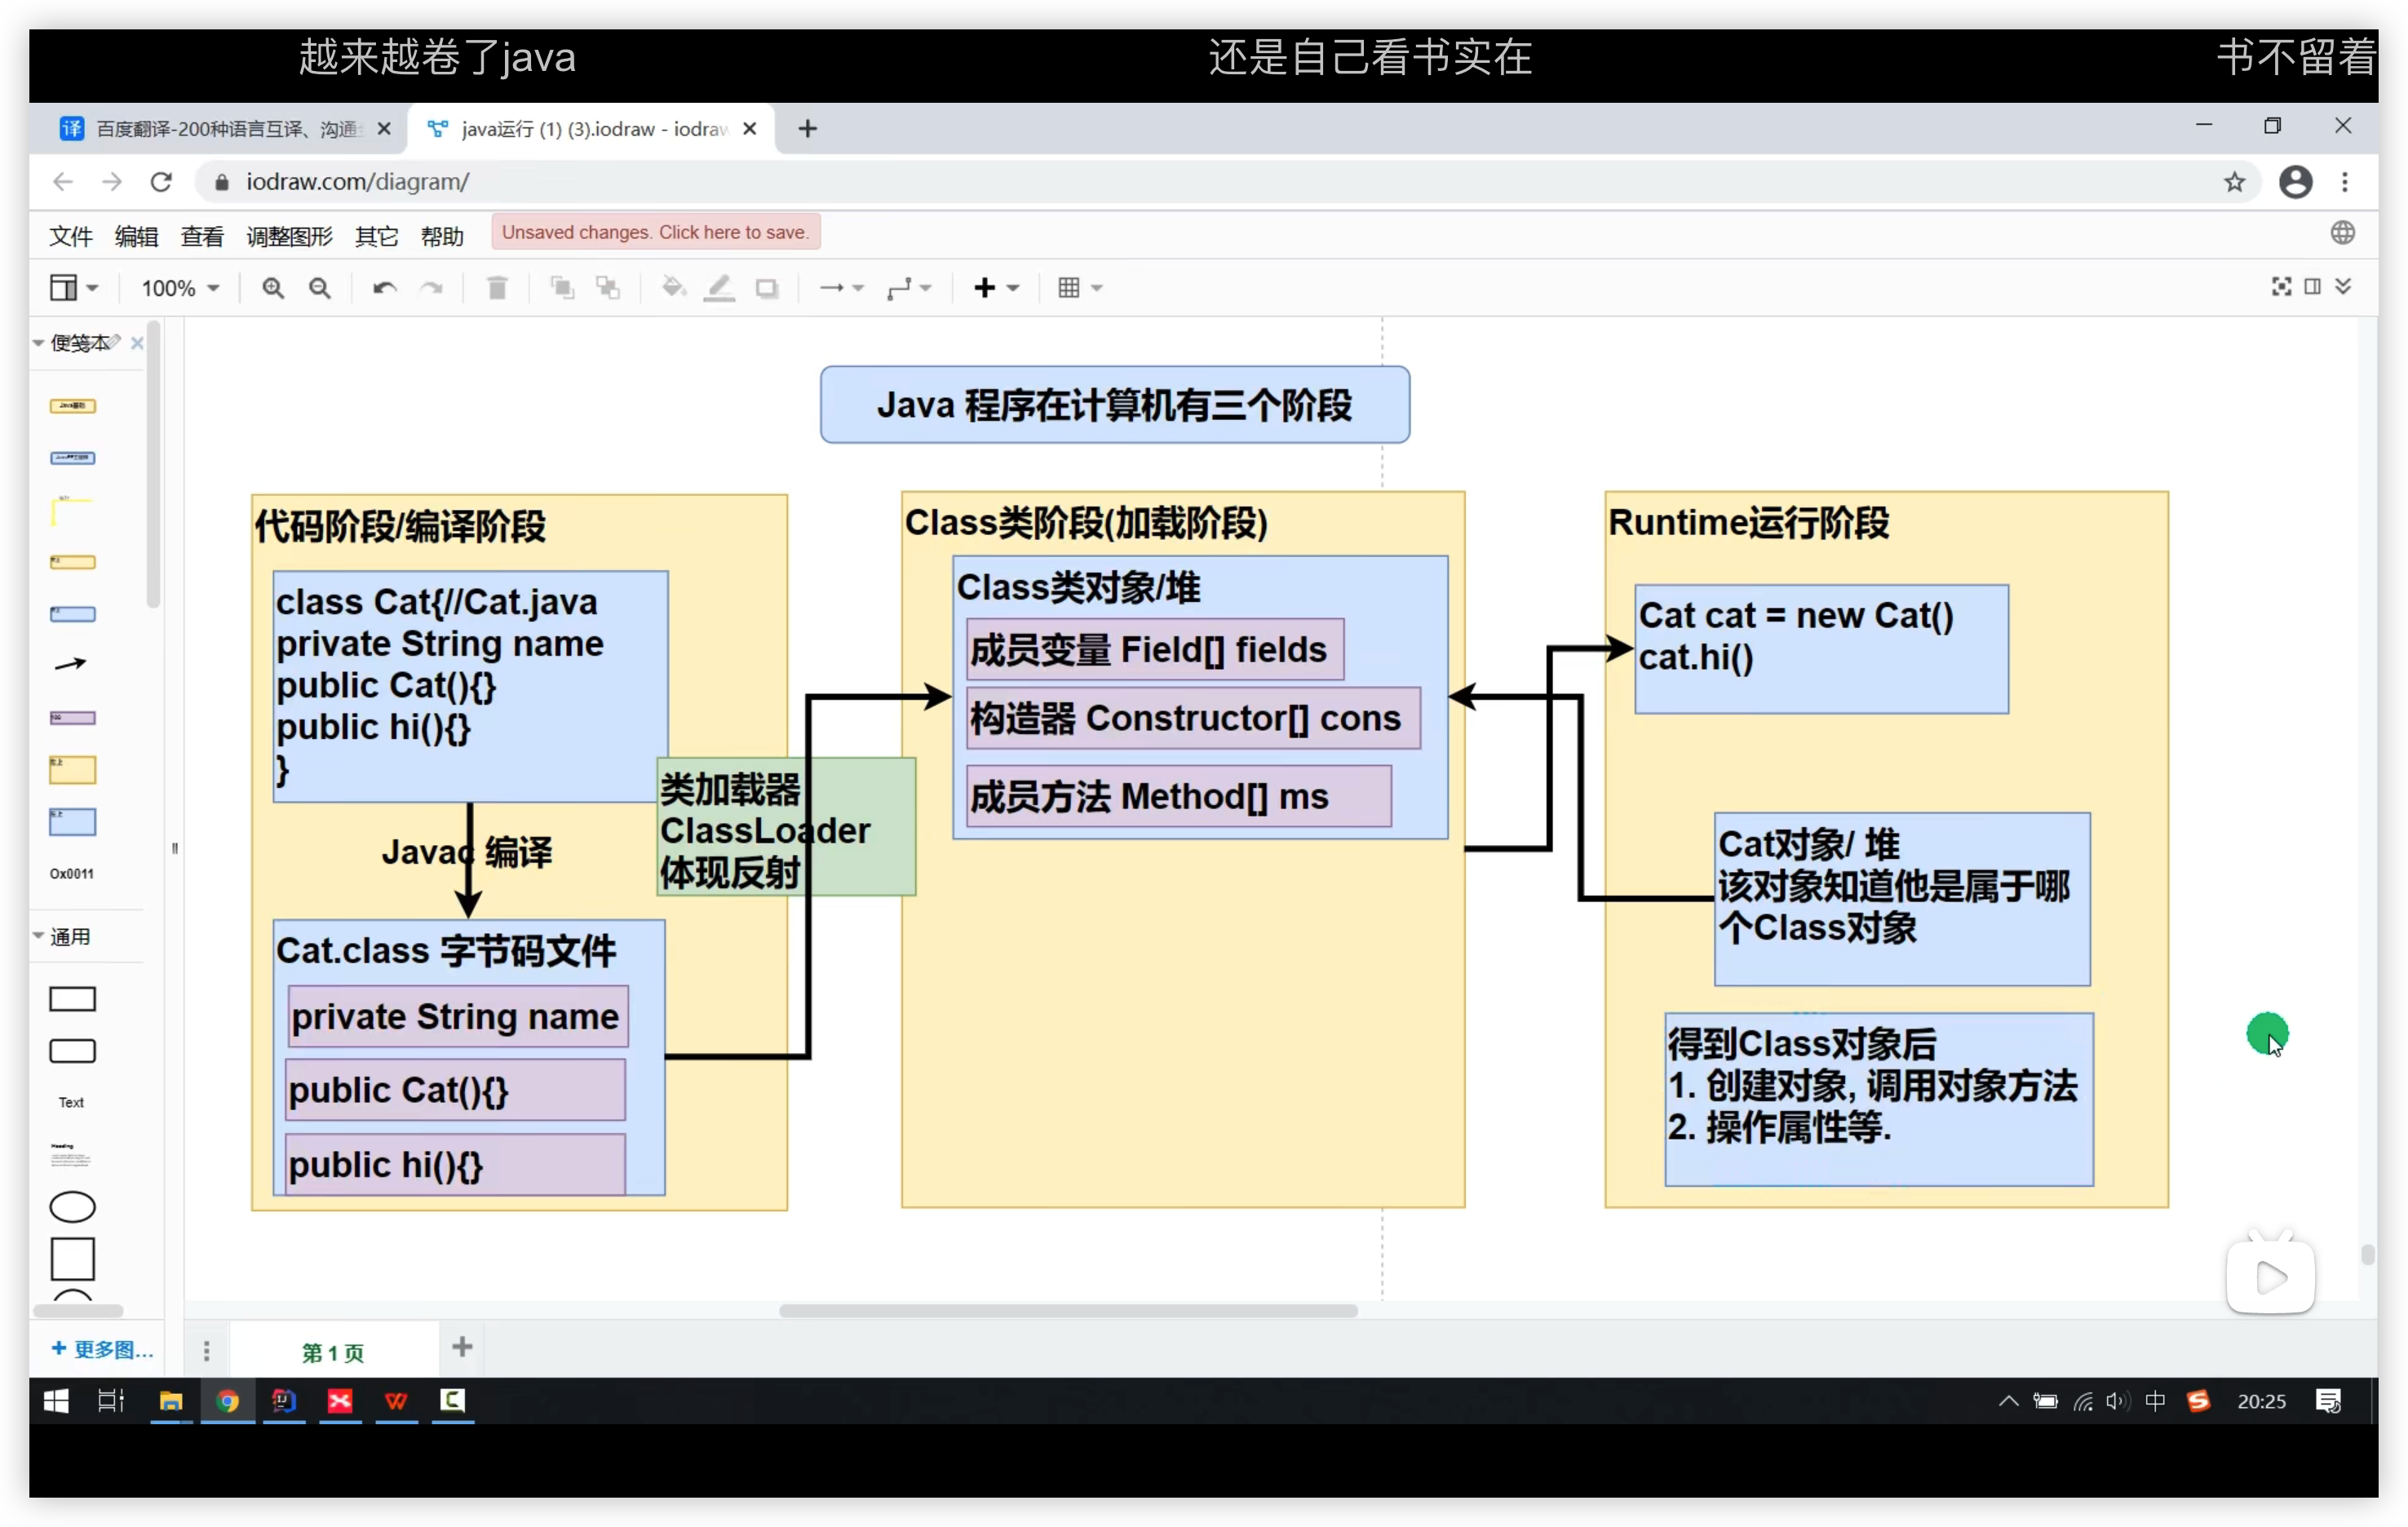This screenshot has width=2408, height=1527.
Task: Click the zoom in magnifier icon
Action: 272,288
